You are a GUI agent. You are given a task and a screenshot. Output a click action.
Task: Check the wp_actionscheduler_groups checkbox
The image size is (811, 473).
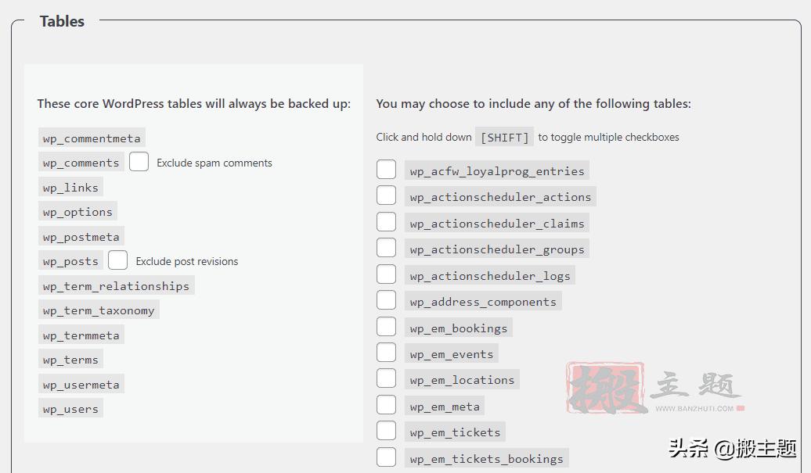pos(386,248)
